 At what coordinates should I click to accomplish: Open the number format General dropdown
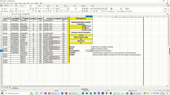(68, 9)
